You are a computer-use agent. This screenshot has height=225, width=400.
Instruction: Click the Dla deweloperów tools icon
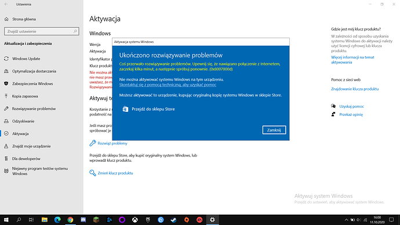tap(6, 159)
